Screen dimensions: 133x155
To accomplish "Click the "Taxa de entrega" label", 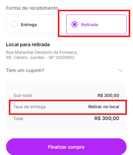I will pos(30,107).
